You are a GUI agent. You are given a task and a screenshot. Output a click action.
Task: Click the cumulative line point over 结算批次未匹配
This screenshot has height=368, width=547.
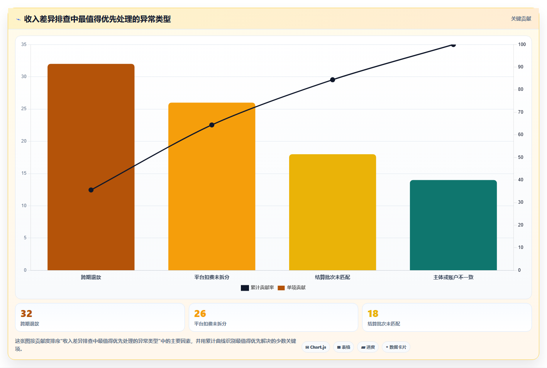click(x=332, y=80)
